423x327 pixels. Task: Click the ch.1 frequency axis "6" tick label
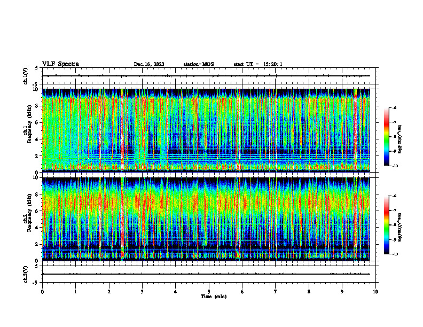pyautogui.click(x=37, y=122)
